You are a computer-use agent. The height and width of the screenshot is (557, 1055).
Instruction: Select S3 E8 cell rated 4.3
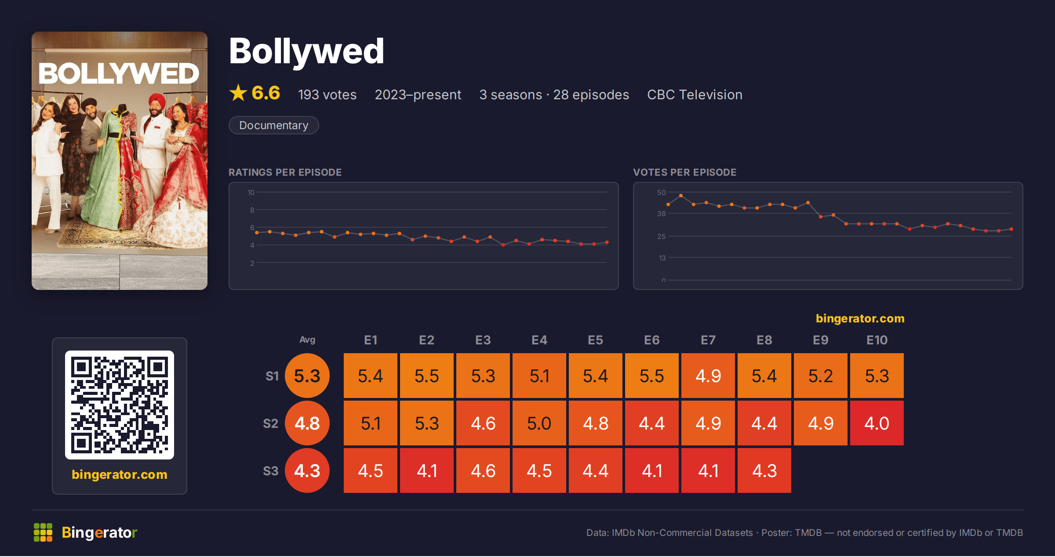(x=764, y=471)
